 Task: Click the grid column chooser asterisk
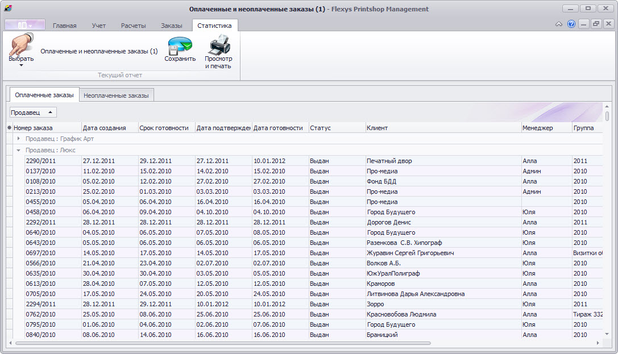(10, 128)
